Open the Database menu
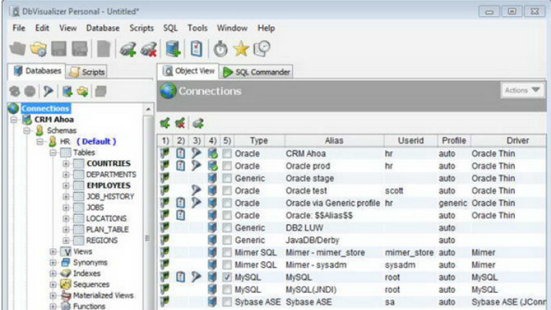 pyautogui.click(x=103, y=28)
